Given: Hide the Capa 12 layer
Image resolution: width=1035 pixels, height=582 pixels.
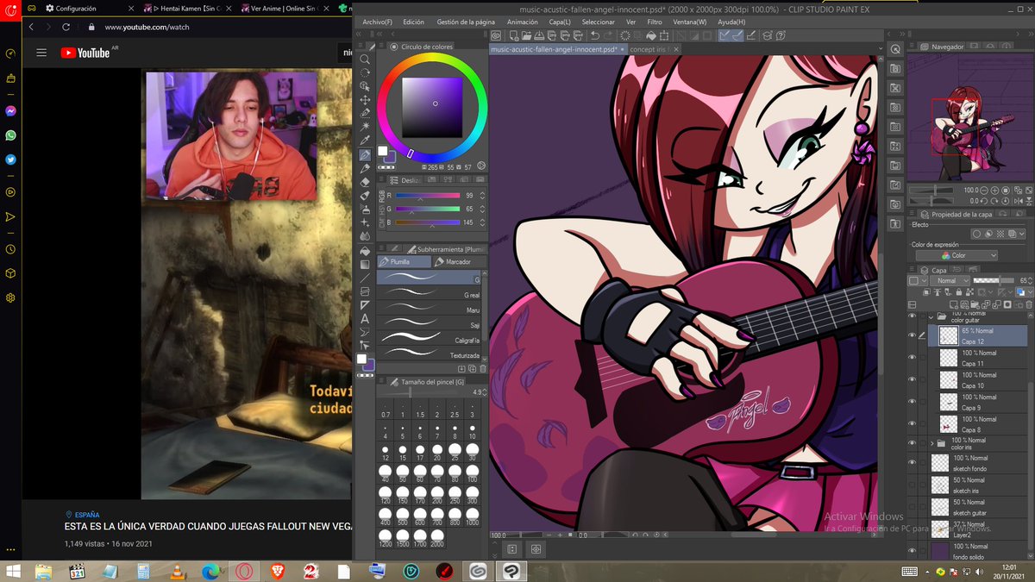Looking at the screenshot, I should click(x=912, y=335).
